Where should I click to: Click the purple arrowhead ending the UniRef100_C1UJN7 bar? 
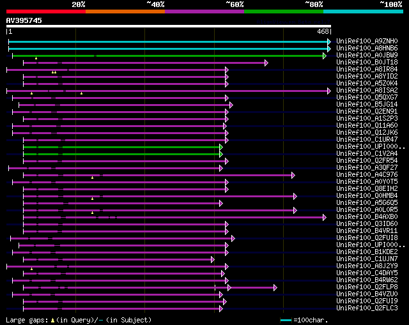click(213, 260)
